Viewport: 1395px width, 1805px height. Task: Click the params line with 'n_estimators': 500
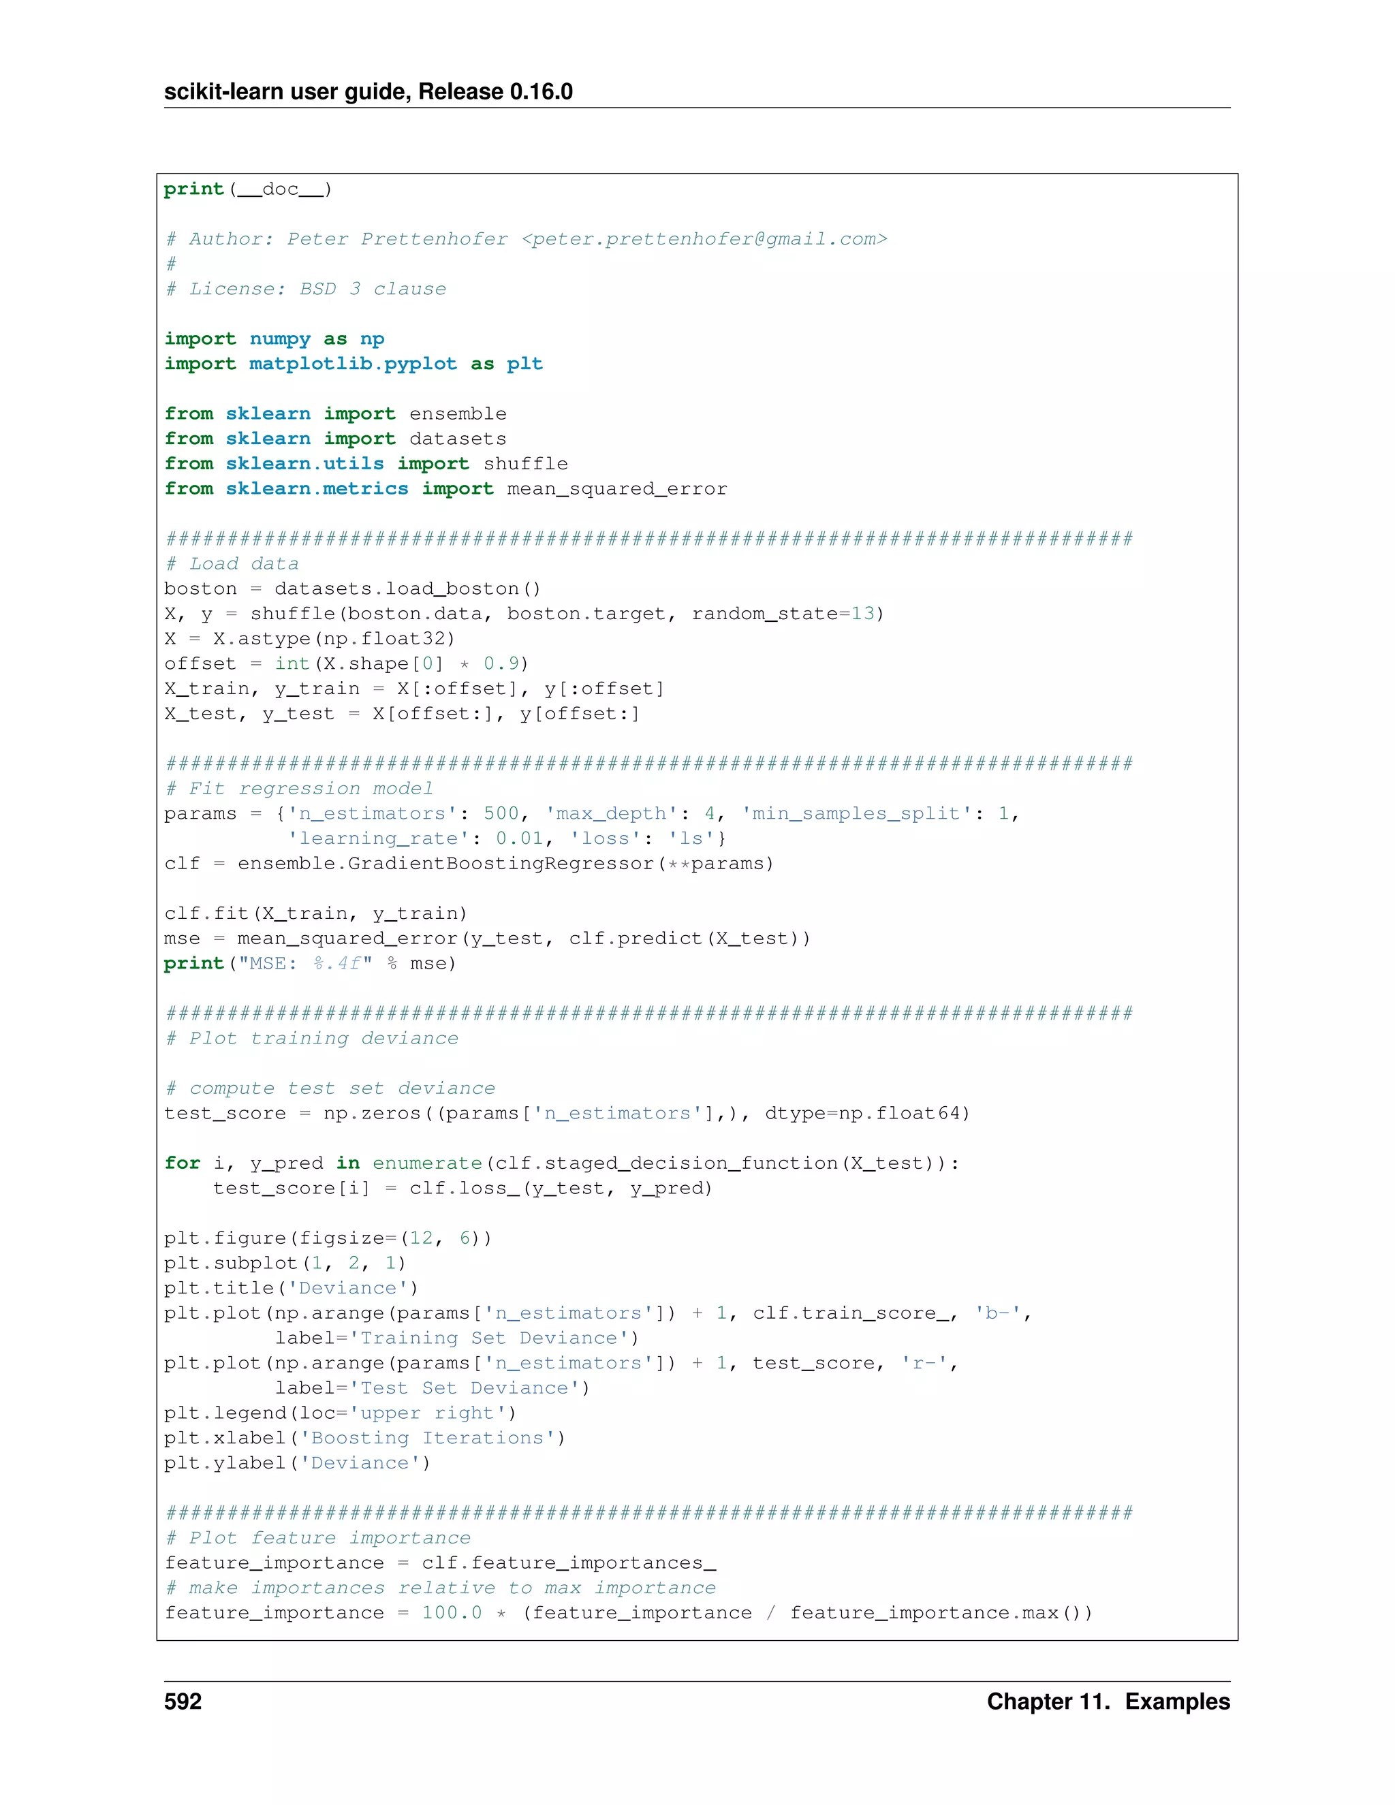(592, 813)
